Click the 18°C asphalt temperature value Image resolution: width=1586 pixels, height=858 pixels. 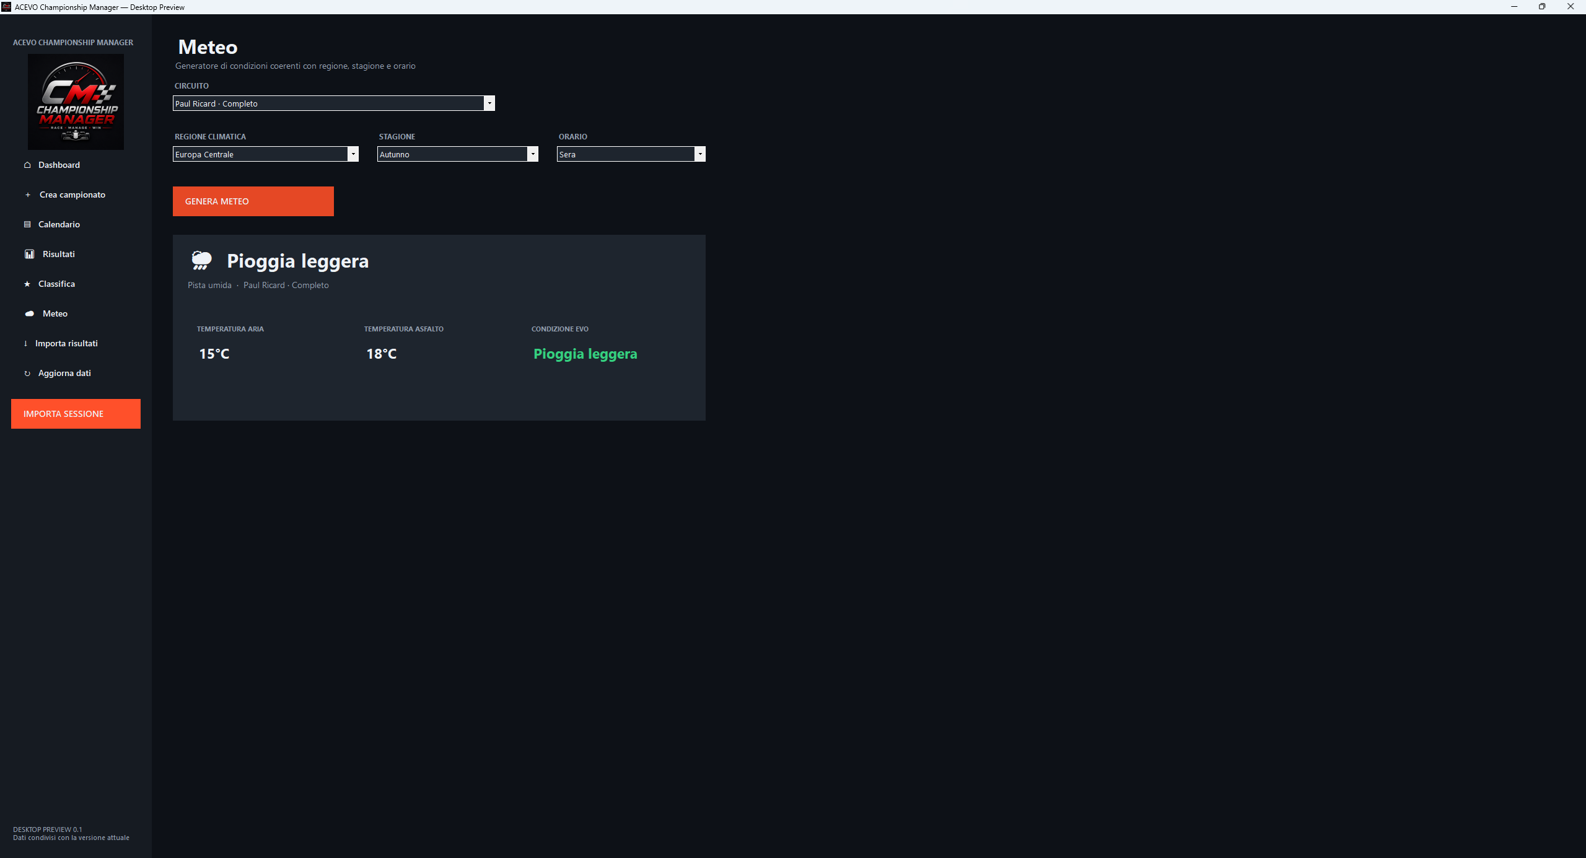click(x=382, y=354)
